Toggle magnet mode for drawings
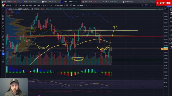This screenshot has height=96, width=172. point(3,44)
